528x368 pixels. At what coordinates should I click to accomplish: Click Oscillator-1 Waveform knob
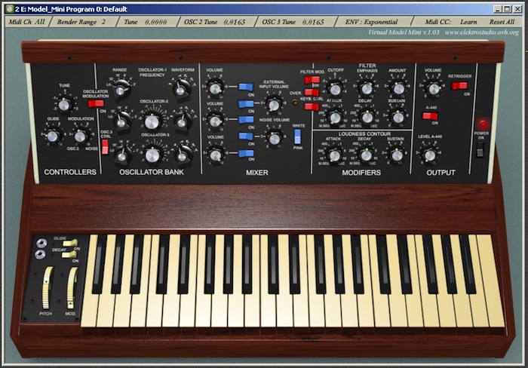point(181,90)
